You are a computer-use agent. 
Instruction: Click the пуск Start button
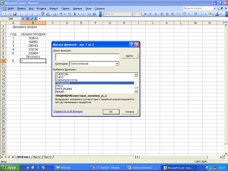10,168
